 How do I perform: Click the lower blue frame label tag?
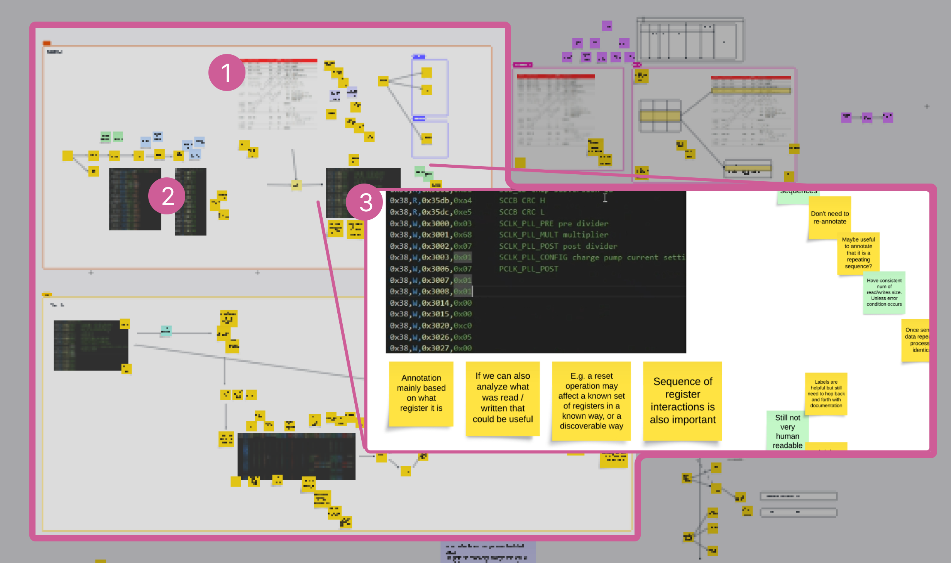click(419, 118)
